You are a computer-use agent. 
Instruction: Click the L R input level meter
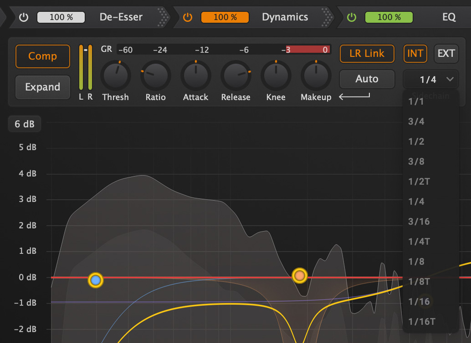86,68
